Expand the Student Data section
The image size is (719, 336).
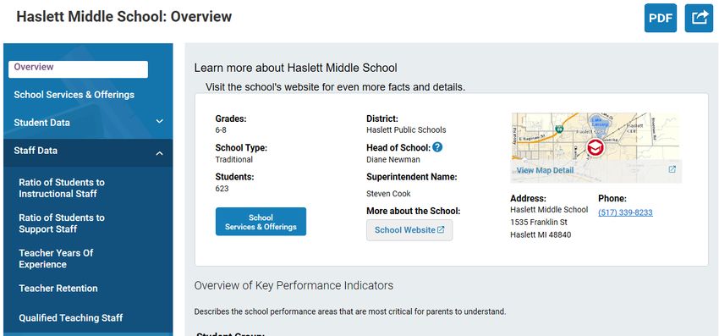click(x=159, y=122)
